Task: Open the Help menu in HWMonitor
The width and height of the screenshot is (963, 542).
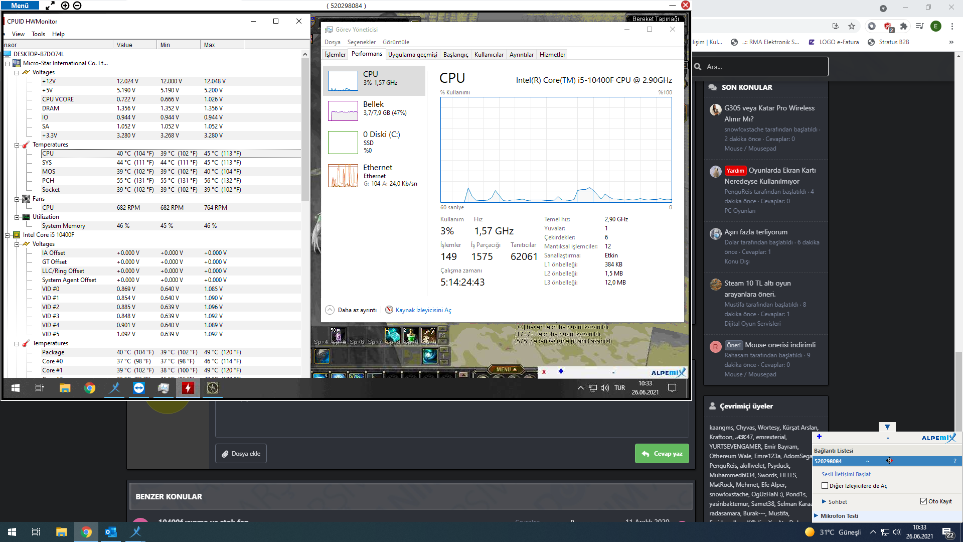Action: coord(58,34)
